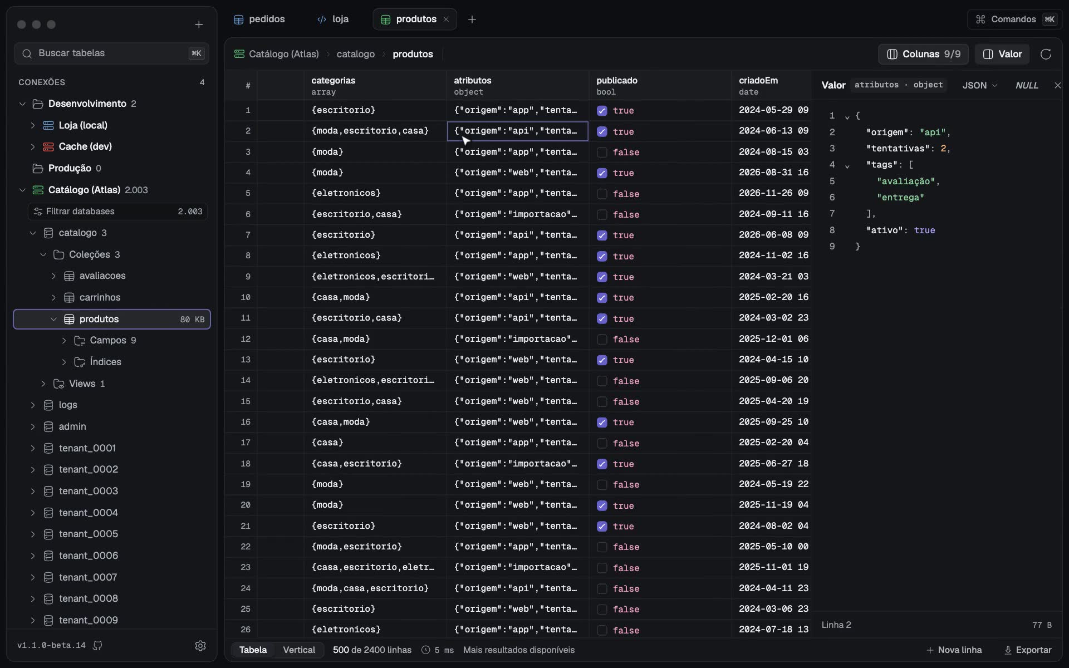Close the produtos tab
The image size is (1069, 668).
(446, 19)
